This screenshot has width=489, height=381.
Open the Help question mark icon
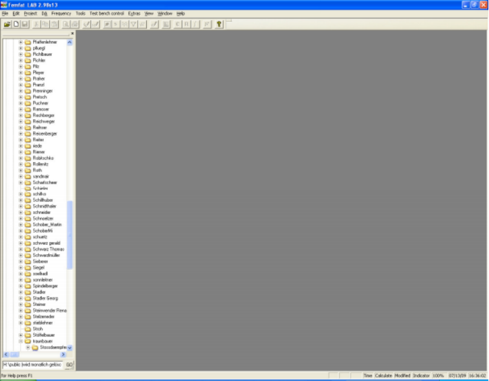pyautogui.click(x=219, y=25)
